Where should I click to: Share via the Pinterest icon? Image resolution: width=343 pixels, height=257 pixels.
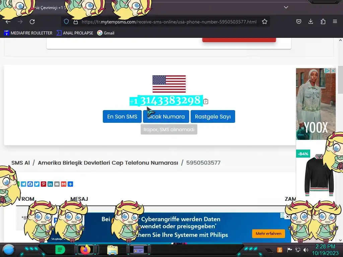click(x=44, y=184)
